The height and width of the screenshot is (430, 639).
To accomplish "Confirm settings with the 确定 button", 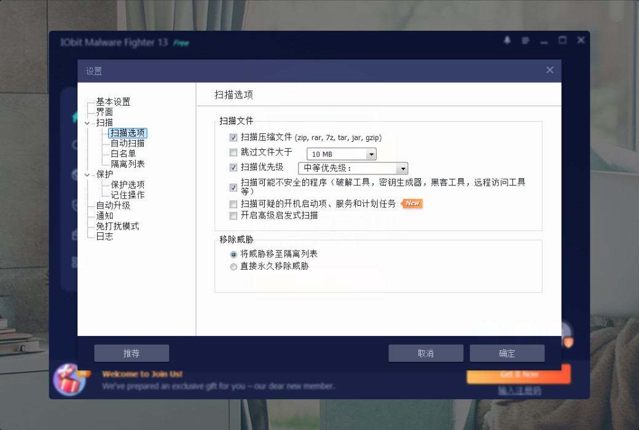I will (507, 353).
